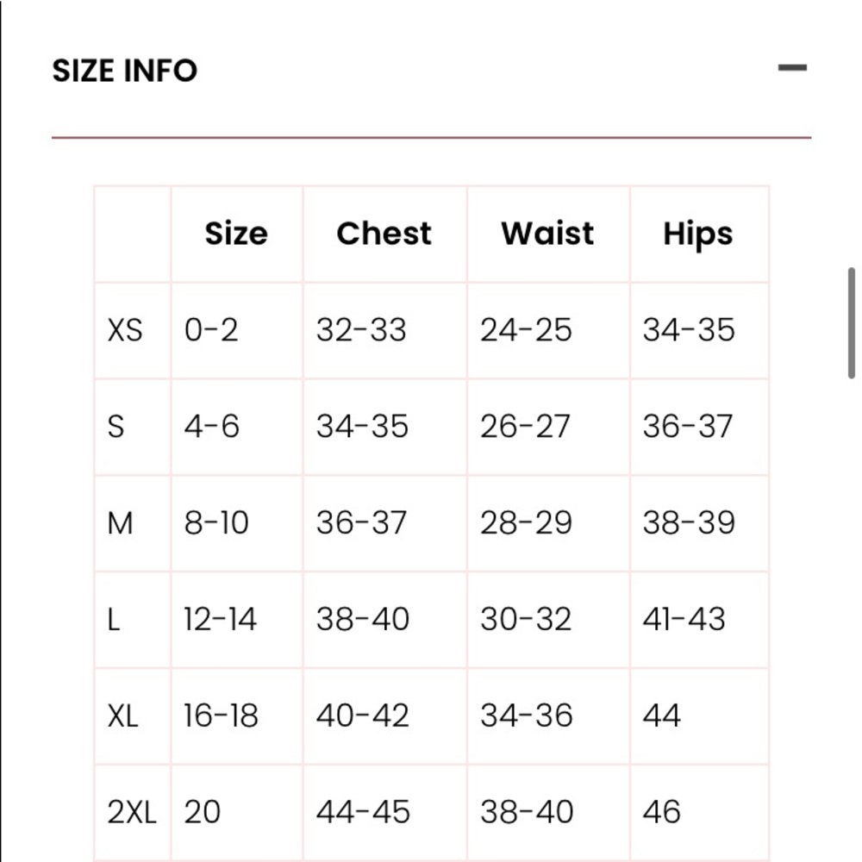Select the Waist column header

(547, 234)
